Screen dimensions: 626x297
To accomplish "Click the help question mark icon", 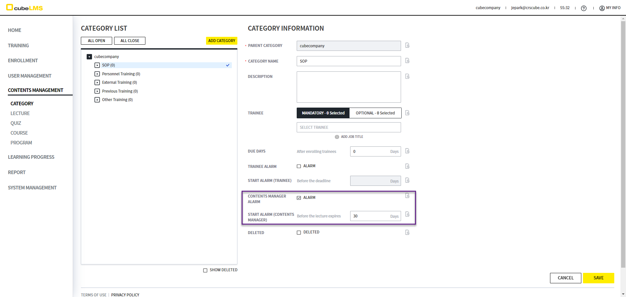I will point(584,8).
